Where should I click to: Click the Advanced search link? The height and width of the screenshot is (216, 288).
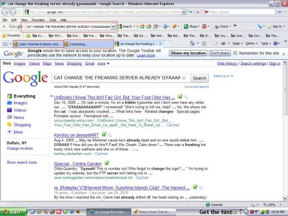pos(197,86)
